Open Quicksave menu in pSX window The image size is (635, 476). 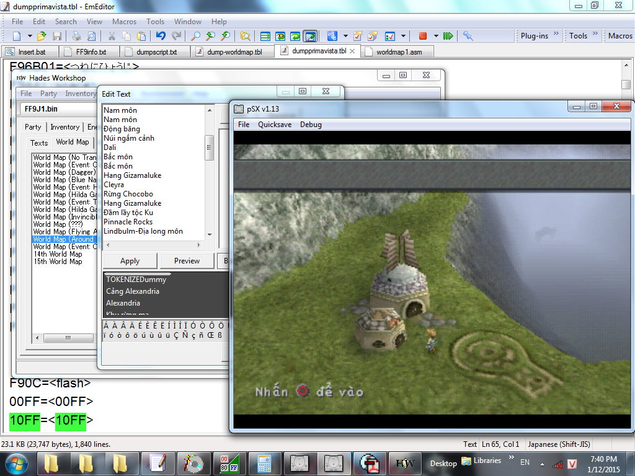coord(275,125)
